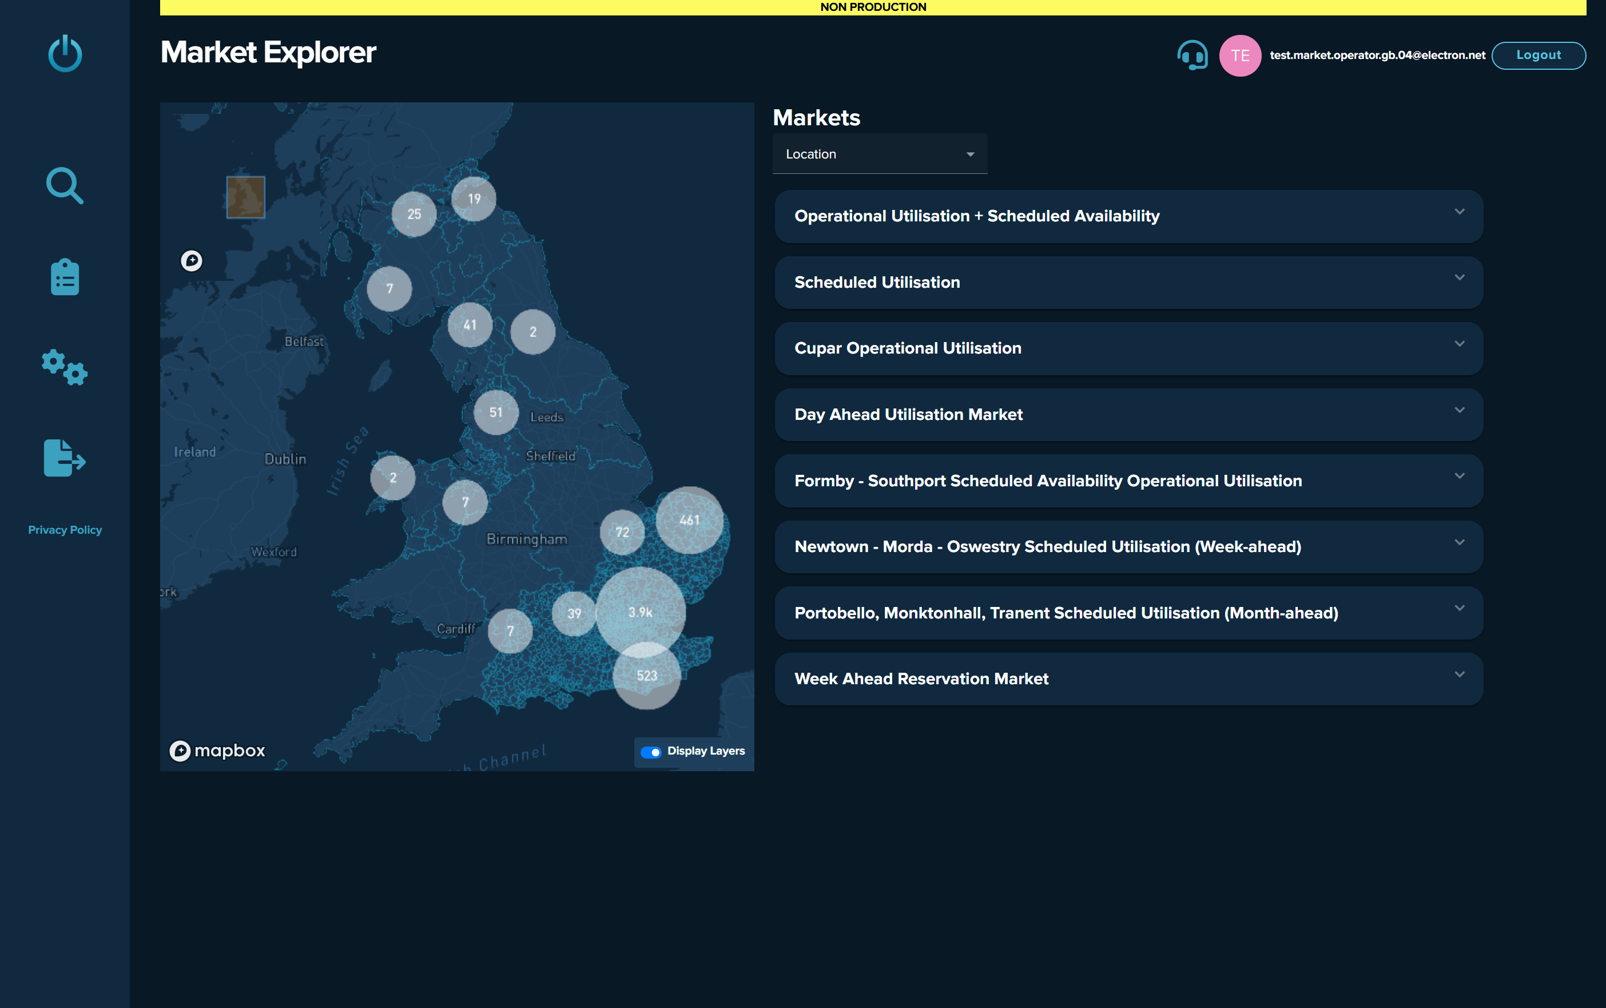Open the gears settings sidebar icon
This screenshot has height=1008, width=1606.
(x=65, y=367)
